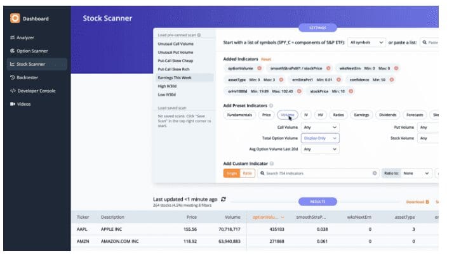The height and width of the screenshot is (260, 454).
Task: Select the Earnings preset indicator tab
Action: click(361, 115)
